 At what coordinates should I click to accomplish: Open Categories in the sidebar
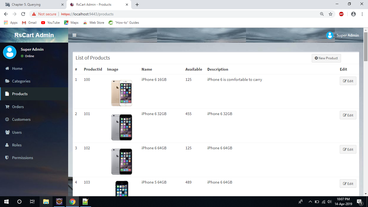click(x=34, y=81)
